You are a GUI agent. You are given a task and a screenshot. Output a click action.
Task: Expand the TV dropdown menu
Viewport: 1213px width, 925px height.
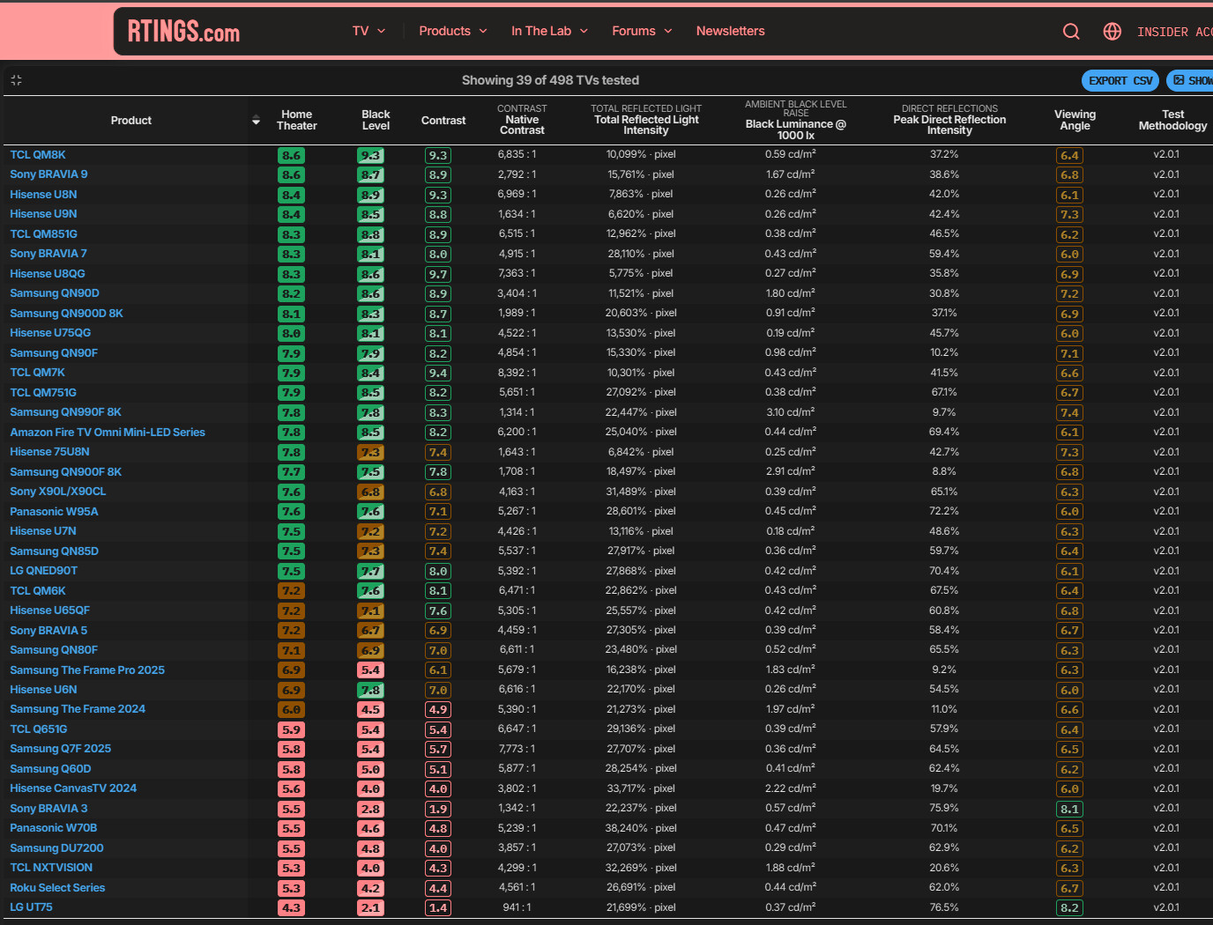368,31
